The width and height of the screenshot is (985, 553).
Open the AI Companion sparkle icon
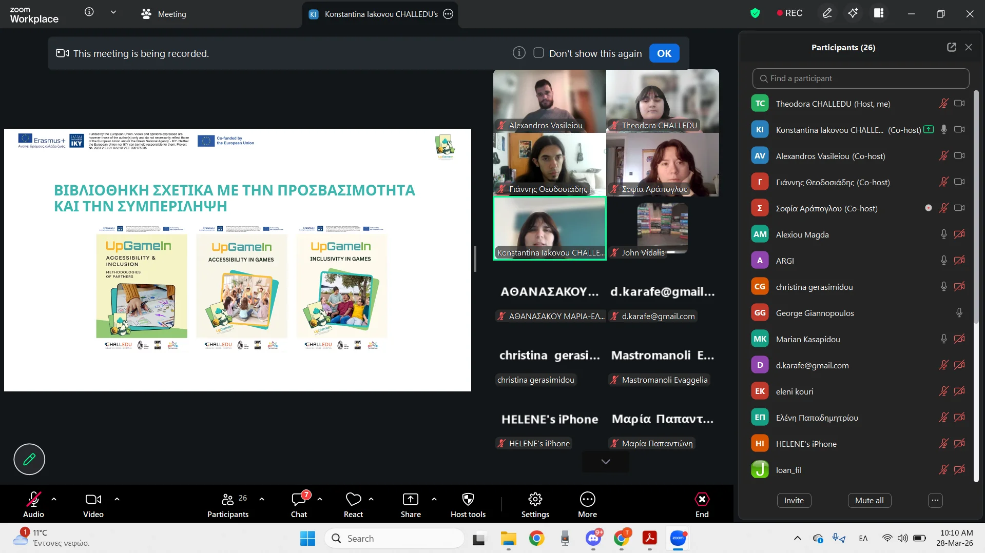pyautogui.click(x=853, y=13)
